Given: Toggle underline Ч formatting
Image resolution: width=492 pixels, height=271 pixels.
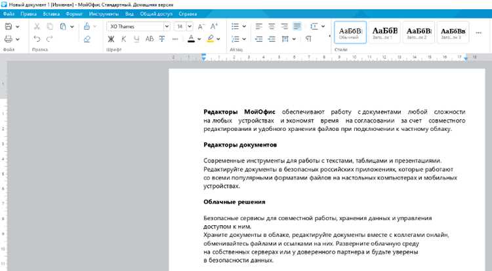Looking at the screenshot, I should pos(136,39).
